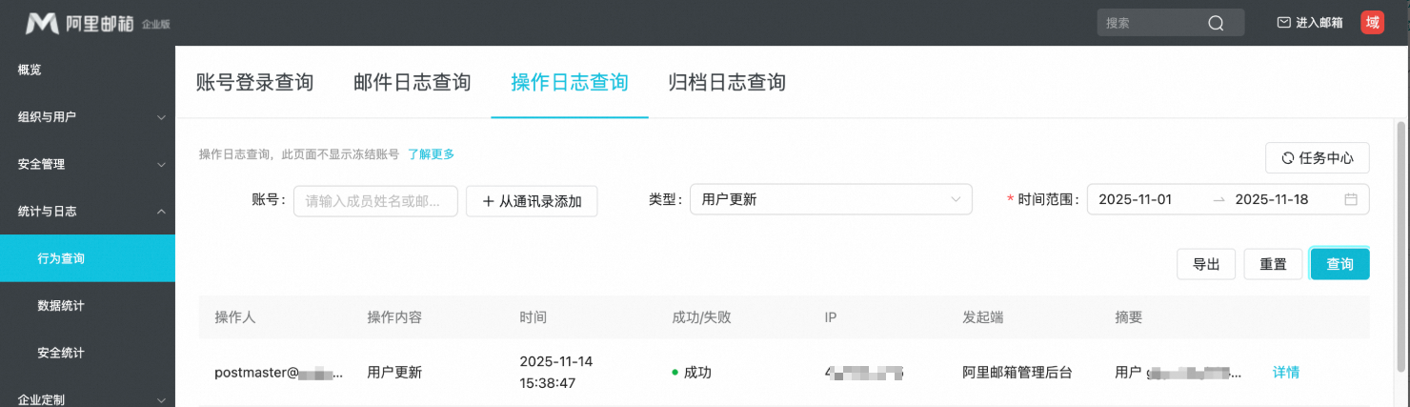The image size is (1410, 407).
Task: Click the 导出 button
Action: [1206, 264]
